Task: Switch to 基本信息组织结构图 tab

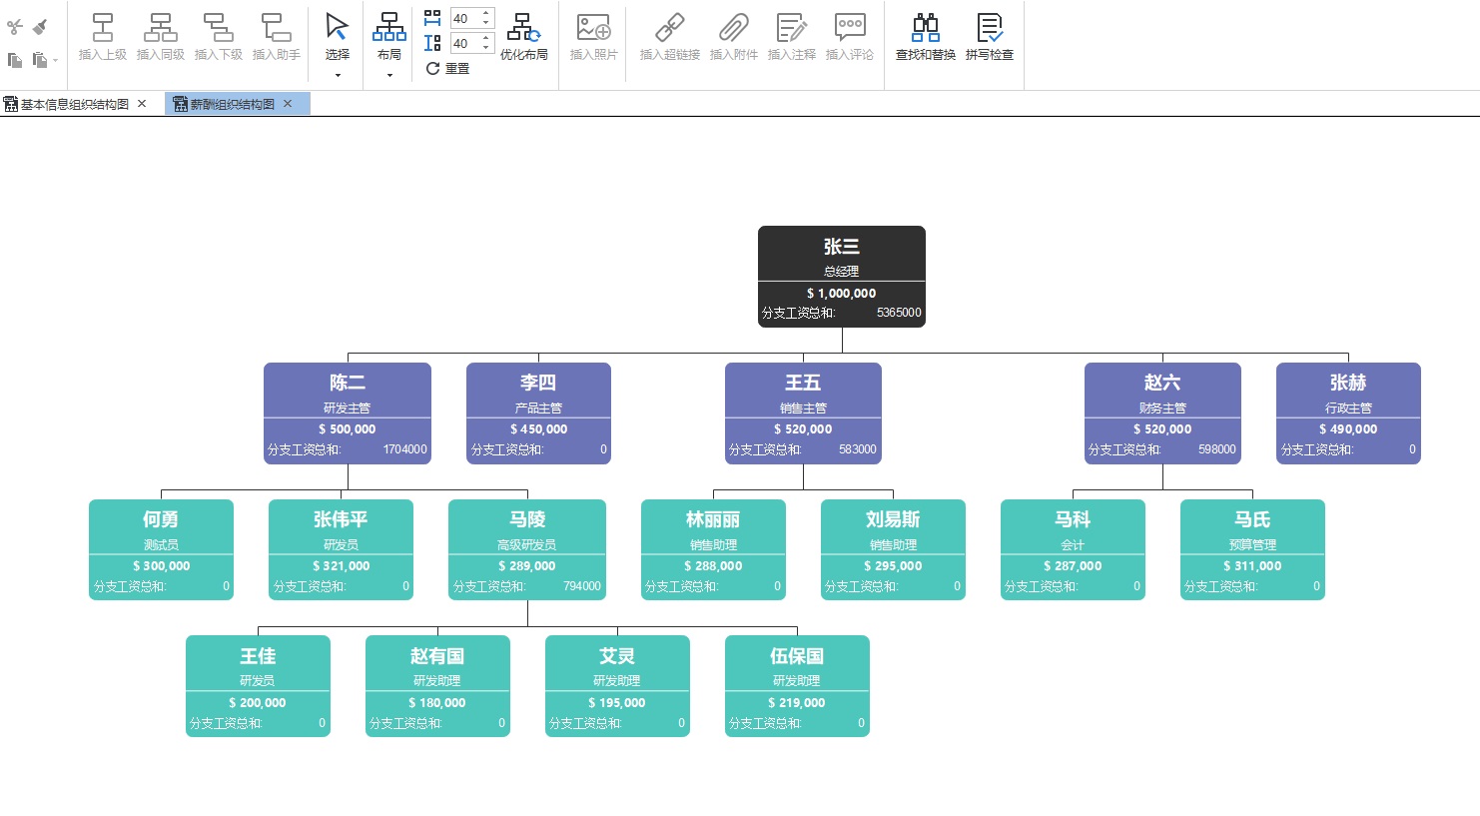Action: [x=75, y=104]
